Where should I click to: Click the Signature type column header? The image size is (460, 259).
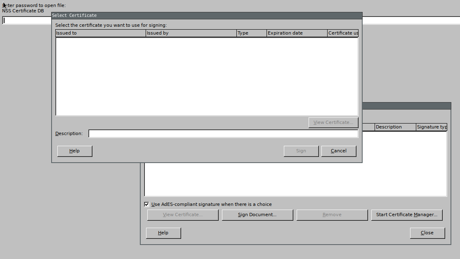pyautogui.click(x=431, y=127)
